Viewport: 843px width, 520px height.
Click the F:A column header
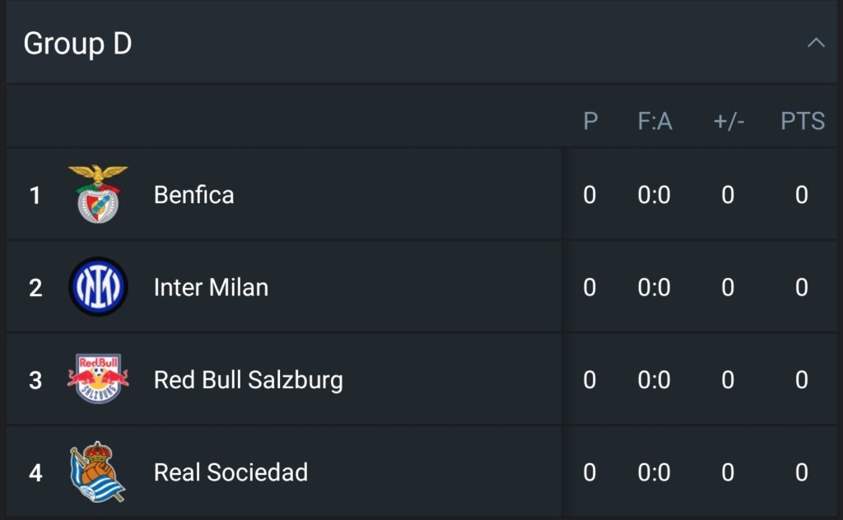(x=654, y=121)
